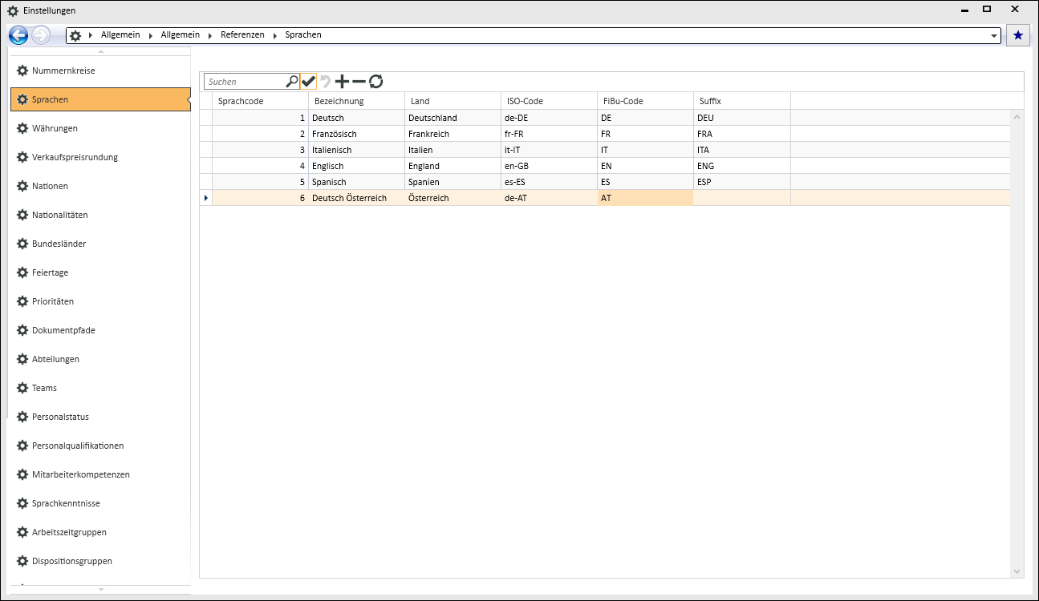Screen dimensions: 1039x601
Task: Select Nationen from the sidebar
Action: click(50, 186)
